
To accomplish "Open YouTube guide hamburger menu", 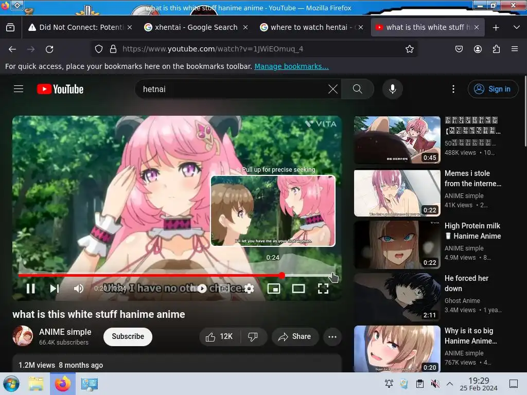I will click(19, 89).
